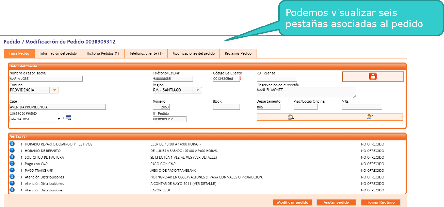Click NO OFRECIDO status in PAGO TRANSBANK row

coord(373,171)
